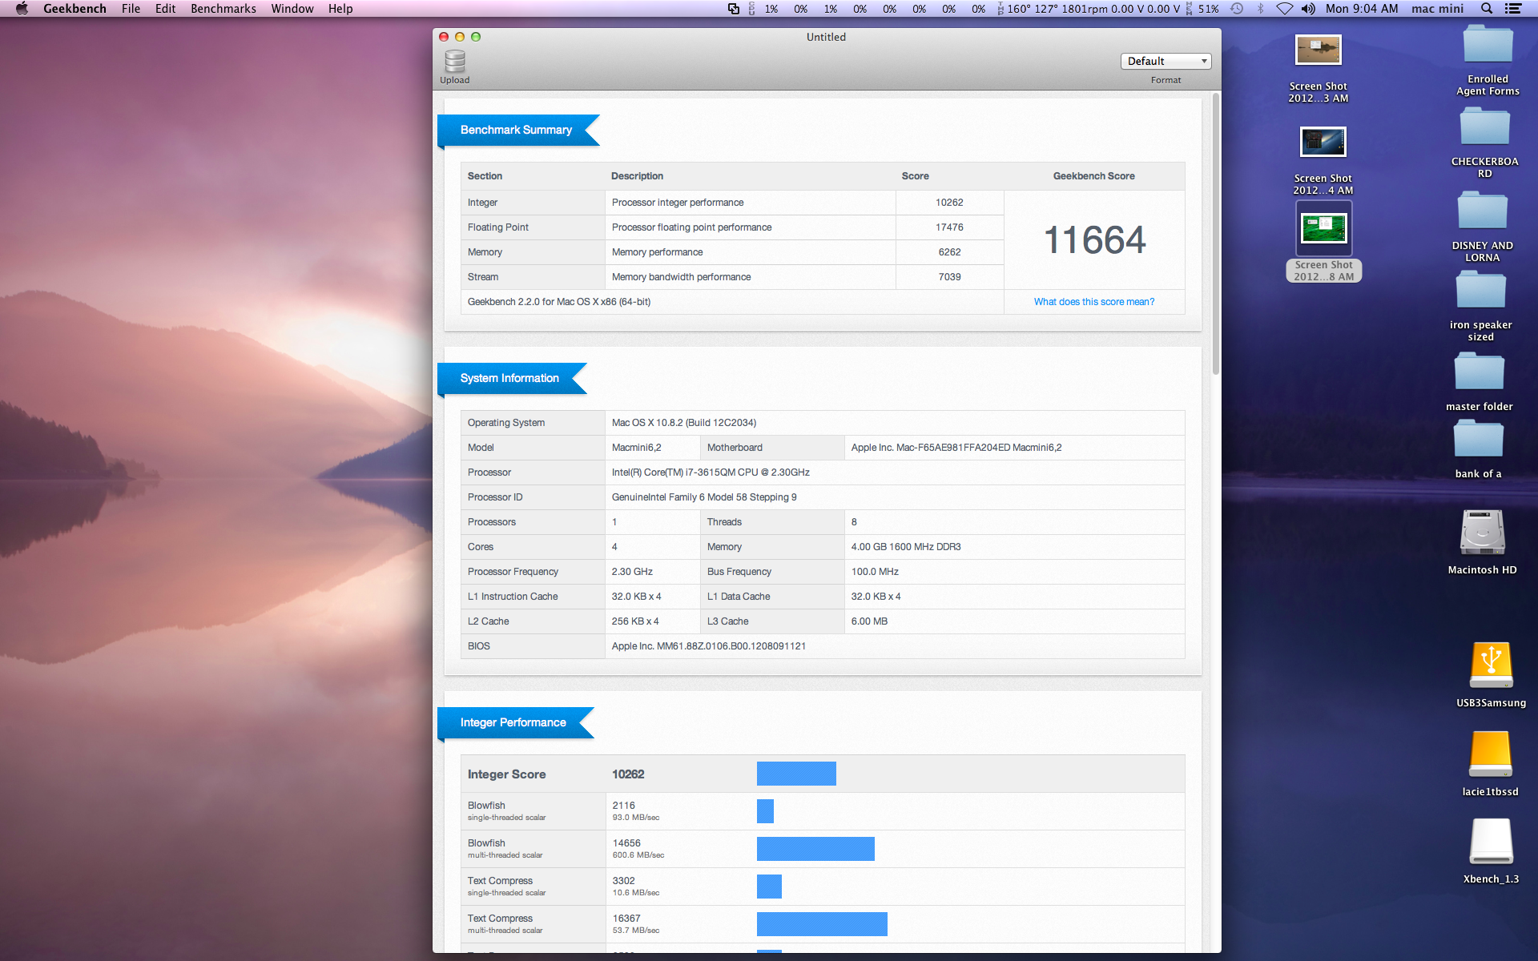The width and height of the screenshot is (1538, 961).
Task: Click the Bluetooth menu bar icon
Action: (x=1260, y=9)
